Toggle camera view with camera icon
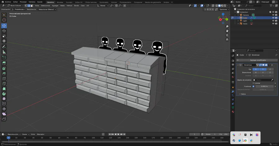The height and width of the screenshot is (146, 279). [227, 35]
